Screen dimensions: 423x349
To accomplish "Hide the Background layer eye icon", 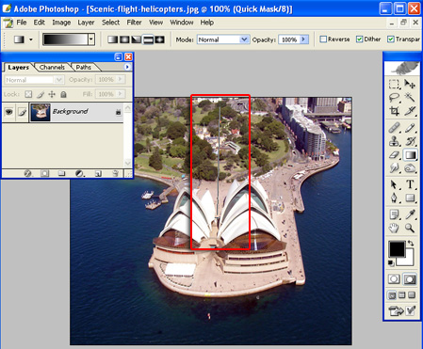I will click(8, 111).
